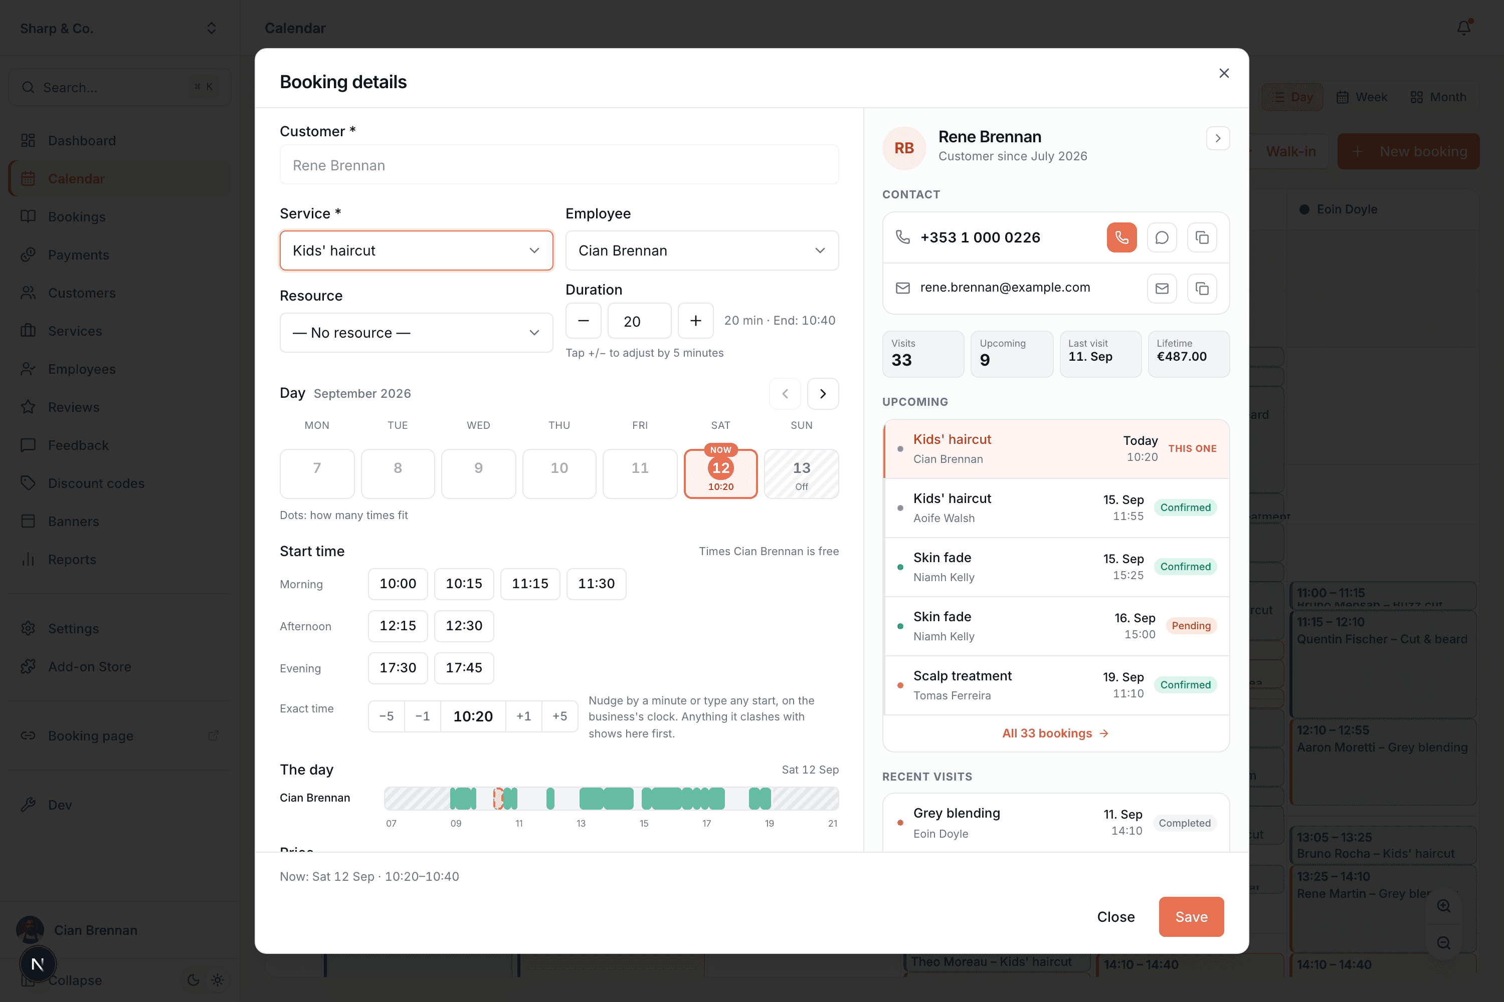Open Services in the sidebar

120,331
